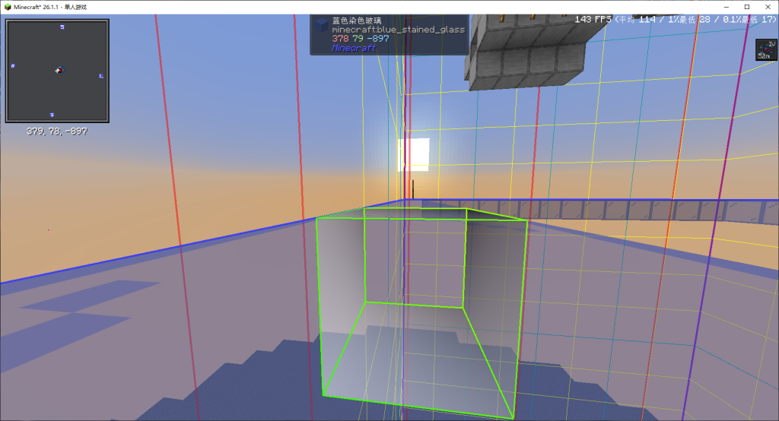Close the Minecraft window

click(768, 7)
